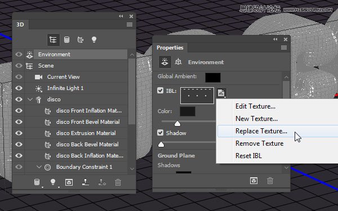338x211 pixels.
Task: Choose New Texture... menu item
Action: (x=256, y=119)
